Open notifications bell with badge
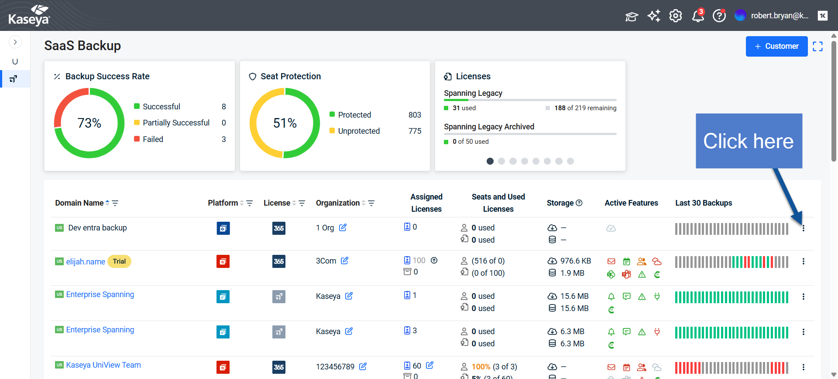The height and width of the screenshot is (379, 838). pyautogui.click(x=697, y=16)
